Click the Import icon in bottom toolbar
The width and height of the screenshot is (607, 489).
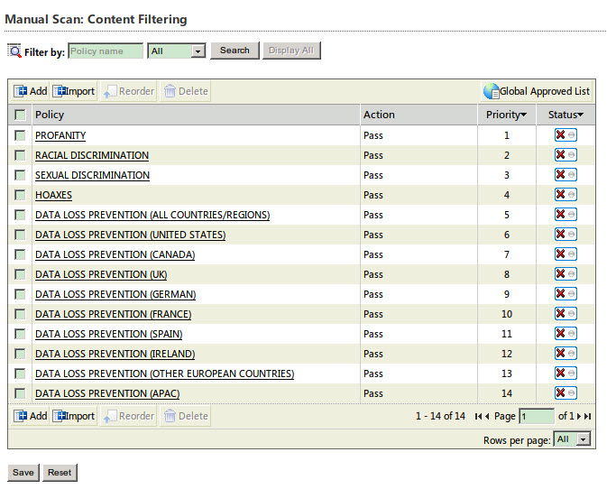(60, 416)
